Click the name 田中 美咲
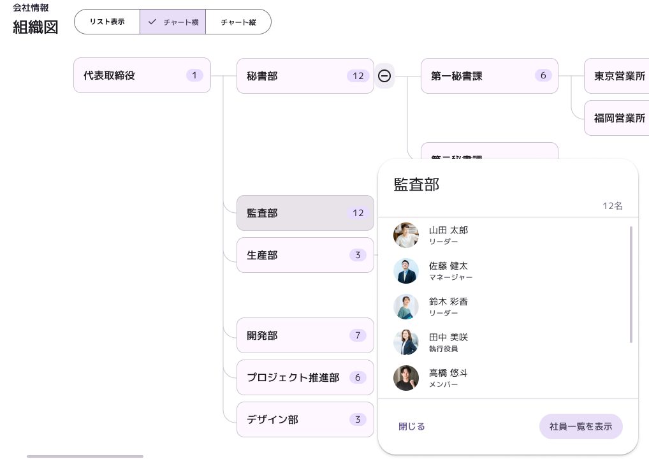 [x=448, y=337]
